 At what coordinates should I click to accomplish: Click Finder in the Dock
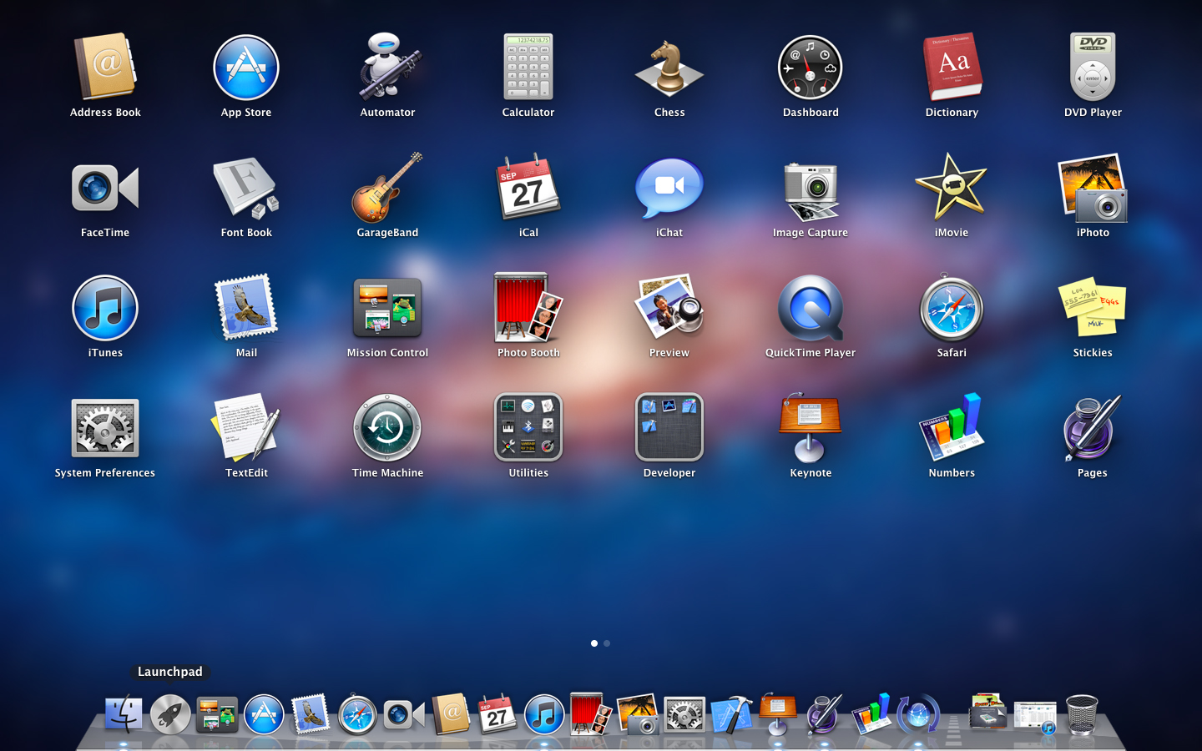click(x=124, y=715)
